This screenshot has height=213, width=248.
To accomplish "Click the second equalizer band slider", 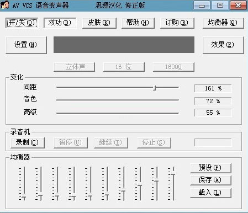I will [39, 184].
